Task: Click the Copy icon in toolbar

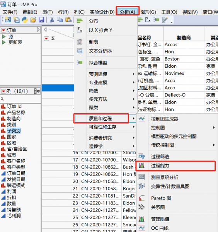Action: coord(60,20)
